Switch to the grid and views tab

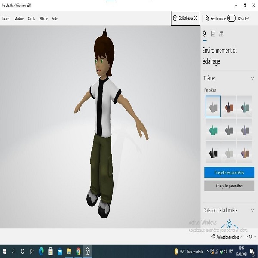(x=221, y=34)
